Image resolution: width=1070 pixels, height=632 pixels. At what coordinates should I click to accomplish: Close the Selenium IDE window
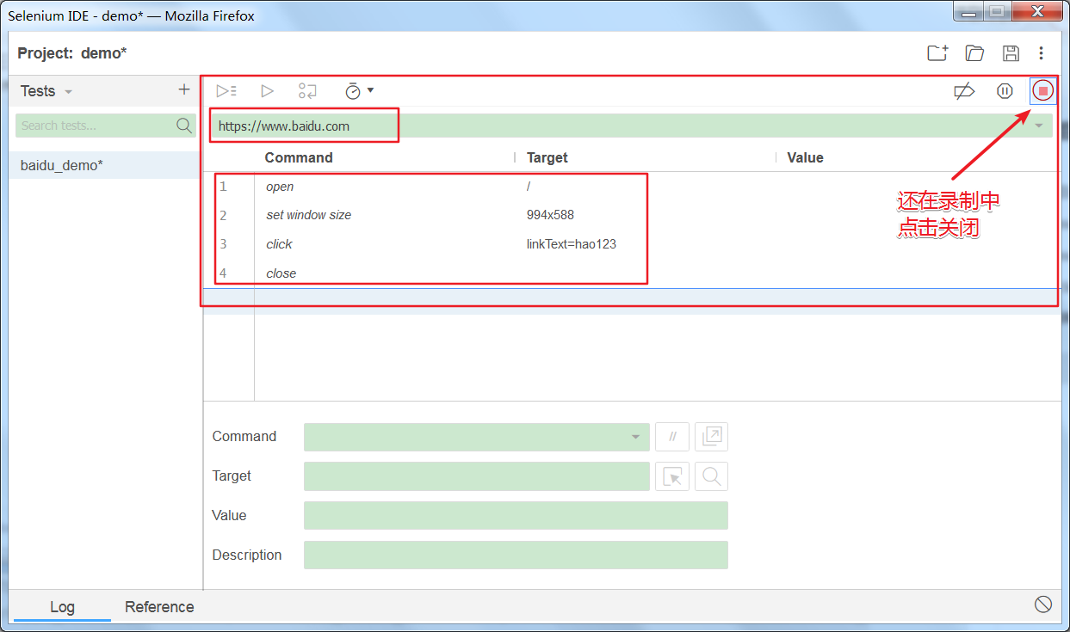click(x=1036, y=12)
